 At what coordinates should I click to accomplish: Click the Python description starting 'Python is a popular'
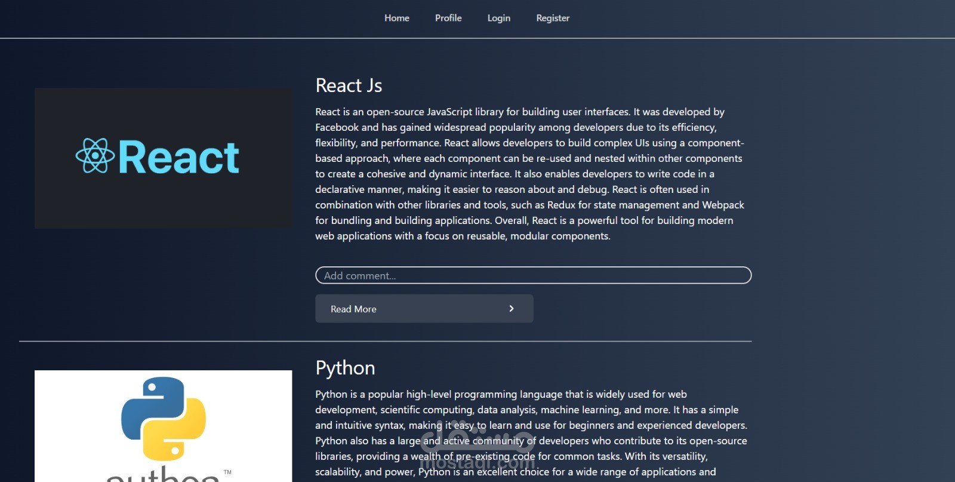click(x=531, y=433)
